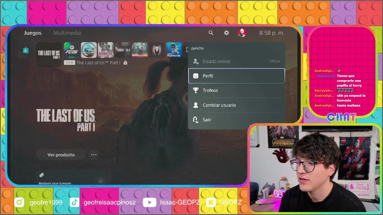Click the Cambiar usuario person icon
The image size is (383, 215).
pyautogui.click(x=196, y=105)
